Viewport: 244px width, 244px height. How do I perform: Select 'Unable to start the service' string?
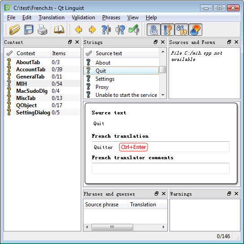(121, 95)
